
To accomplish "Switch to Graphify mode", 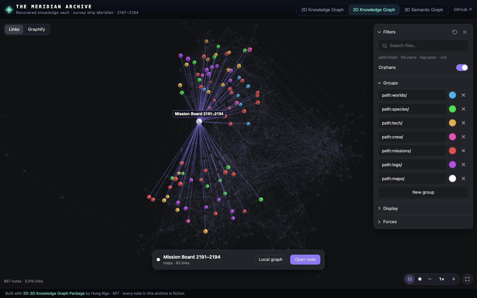I will [x=36, y=29].
